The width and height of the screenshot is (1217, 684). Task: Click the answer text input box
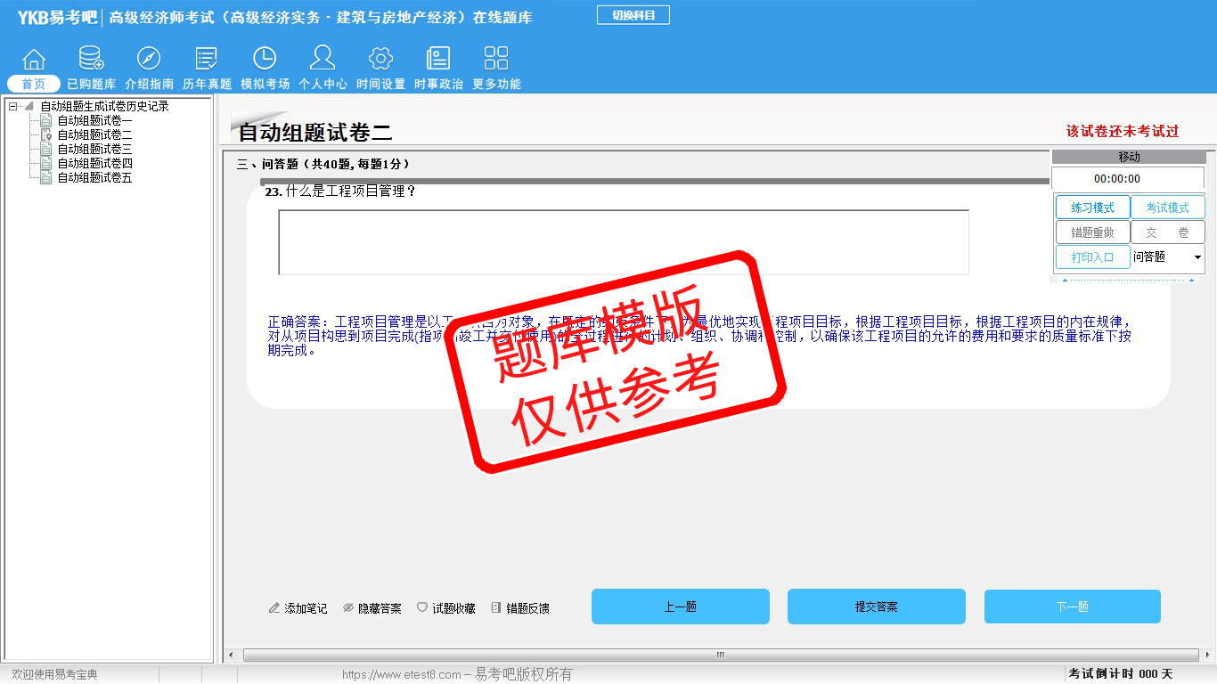coord(623,242)
